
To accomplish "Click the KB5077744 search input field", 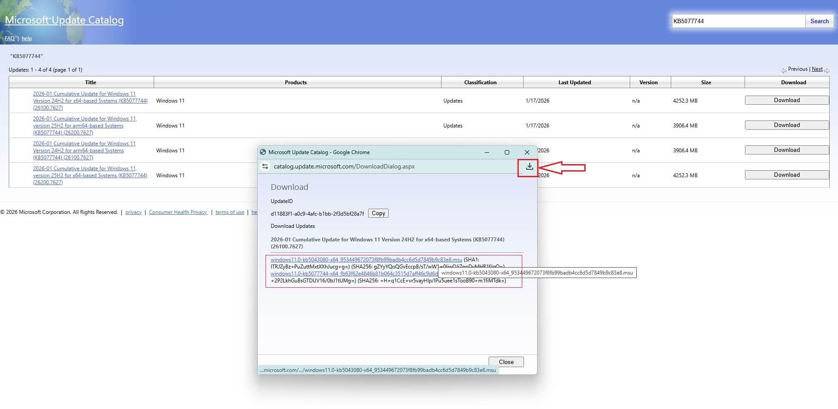I will pyautogui.click(x=738, y=21).
